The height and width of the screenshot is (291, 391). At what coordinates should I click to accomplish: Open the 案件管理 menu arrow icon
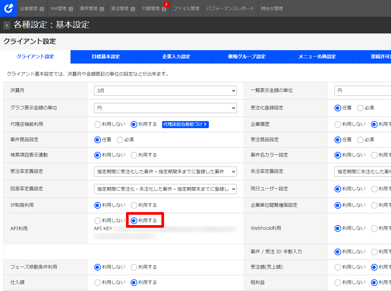(102, 9)
